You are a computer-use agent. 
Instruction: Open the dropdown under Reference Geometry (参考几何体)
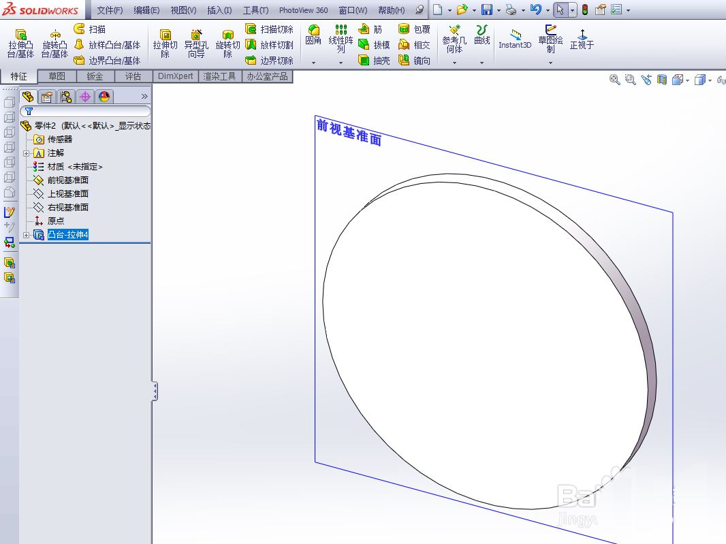click(454, 63)
